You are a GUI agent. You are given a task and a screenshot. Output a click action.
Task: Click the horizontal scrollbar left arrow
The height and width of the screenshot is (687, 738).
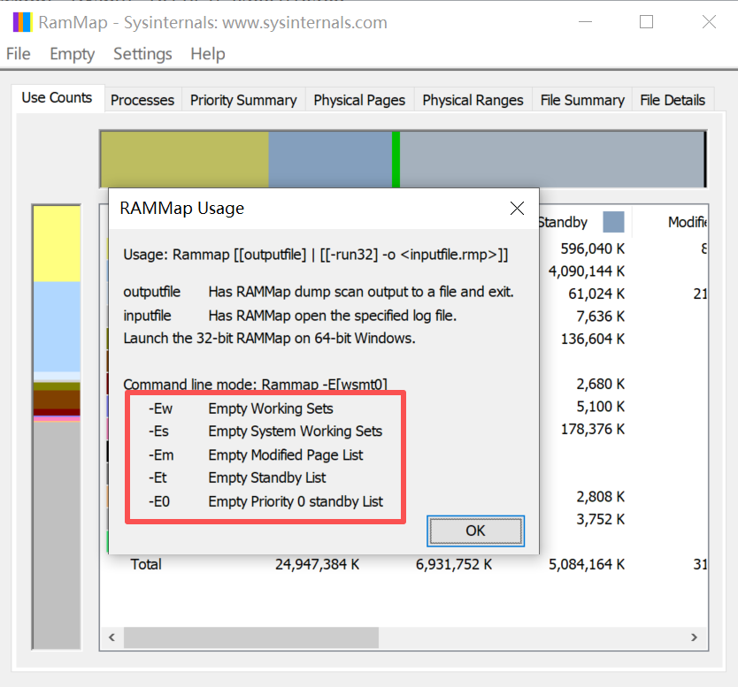point(112,637)
